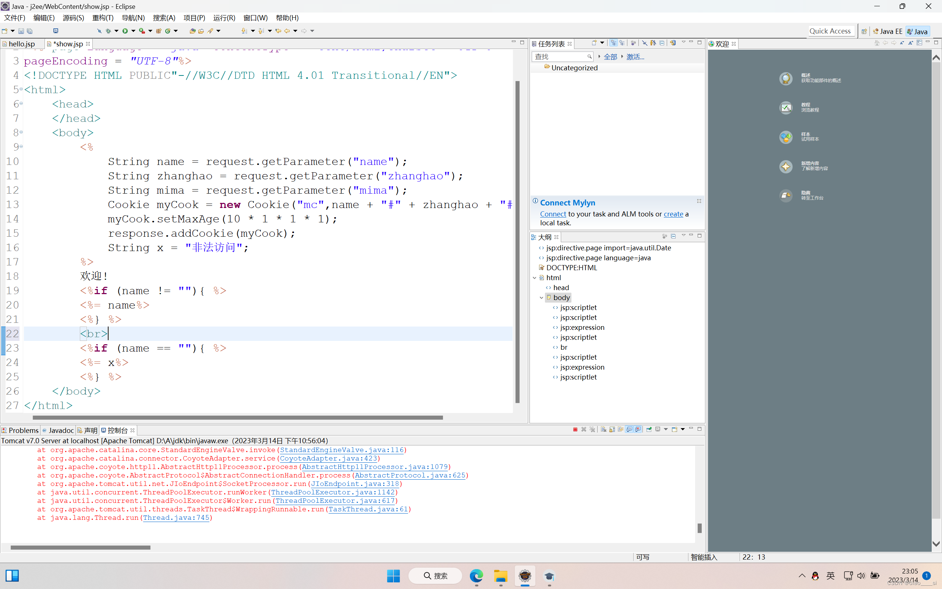Image resolution: width=942 pixels, height=589 pixels.
Task: Click the Clear Console icon
Action: pyautogui.click(x=603, y=429)
